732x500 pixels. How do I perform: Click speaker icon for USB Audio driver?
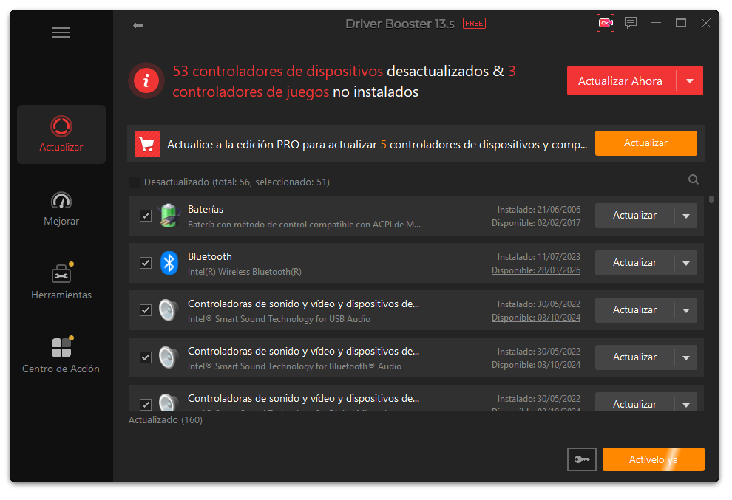[168, 310]
